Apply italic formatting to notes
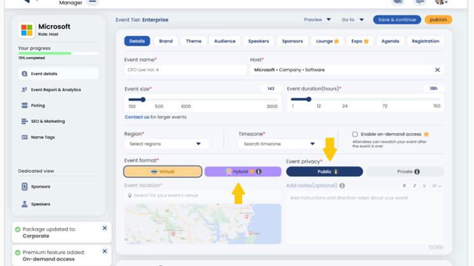The image size is (474, 266). click(x=414, y=186)
